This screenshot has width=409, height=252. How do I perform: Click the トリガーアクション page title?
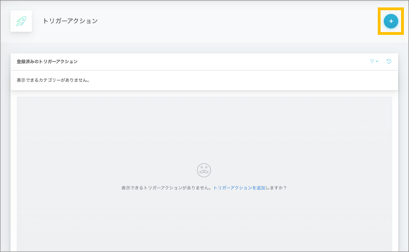click(70, 21)
